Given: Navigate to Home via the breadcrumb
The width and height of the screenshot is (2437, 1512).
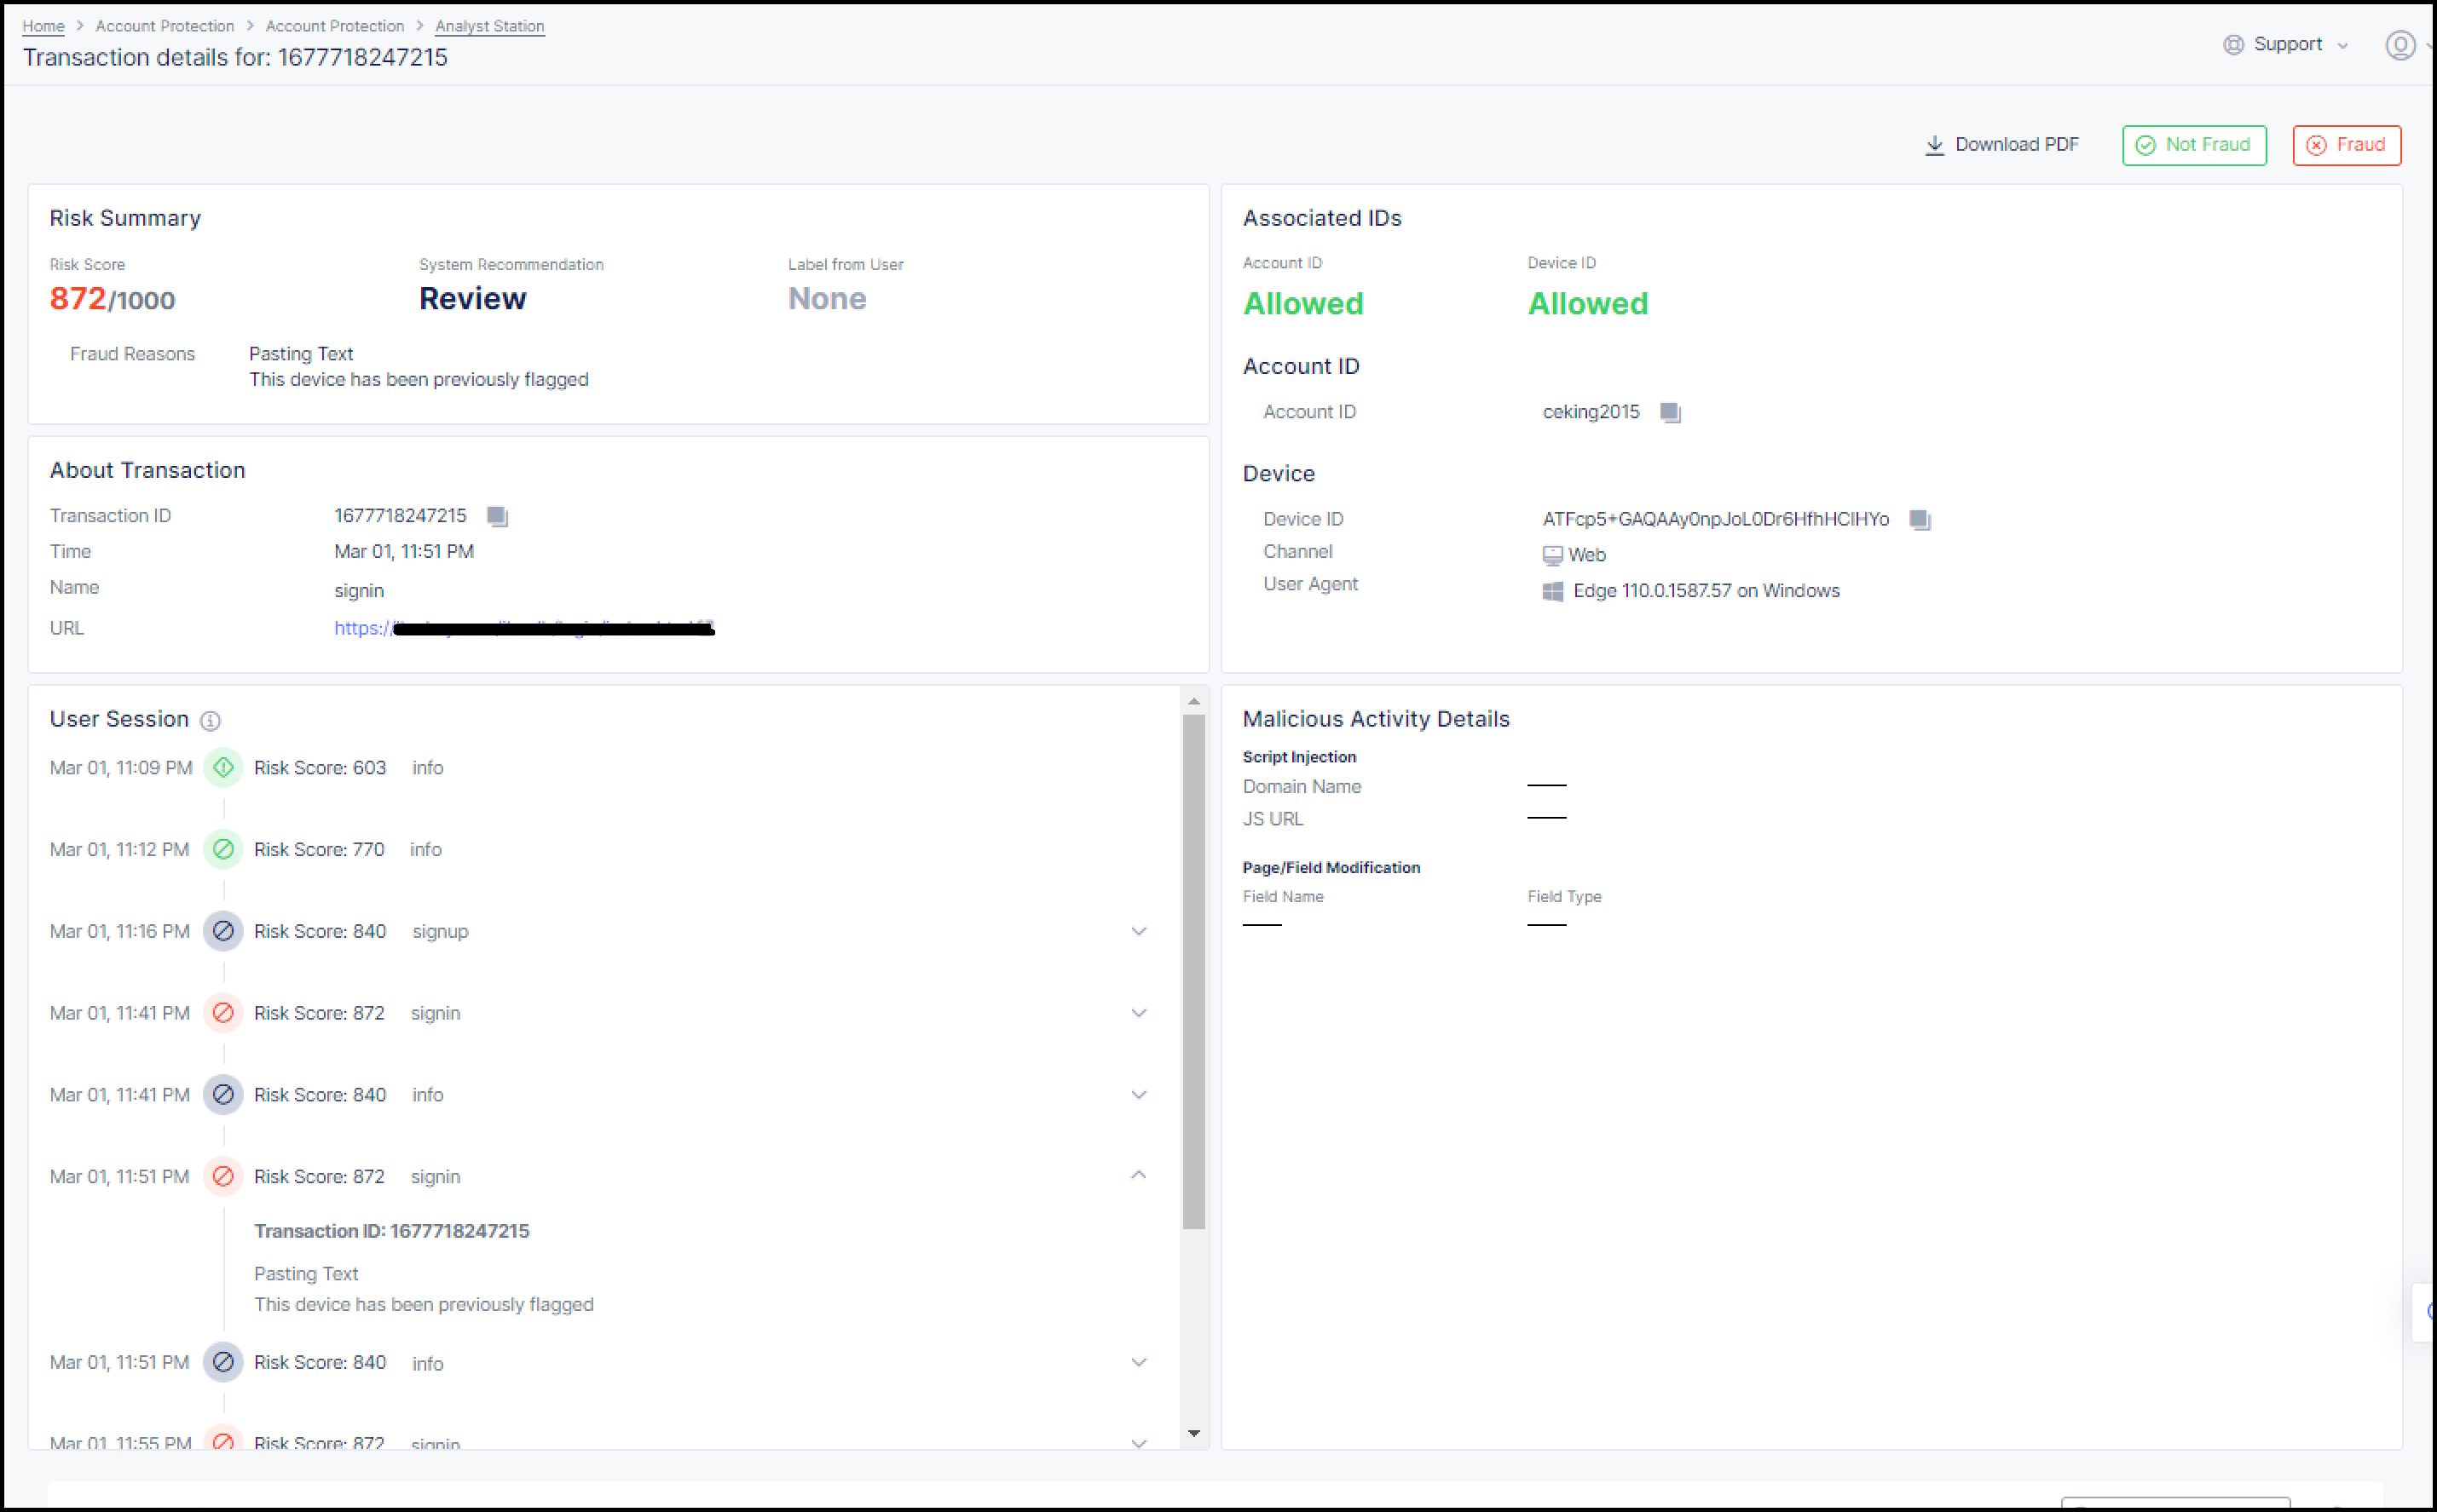Looking at the screenshot, I should click(x=43, y=26).
